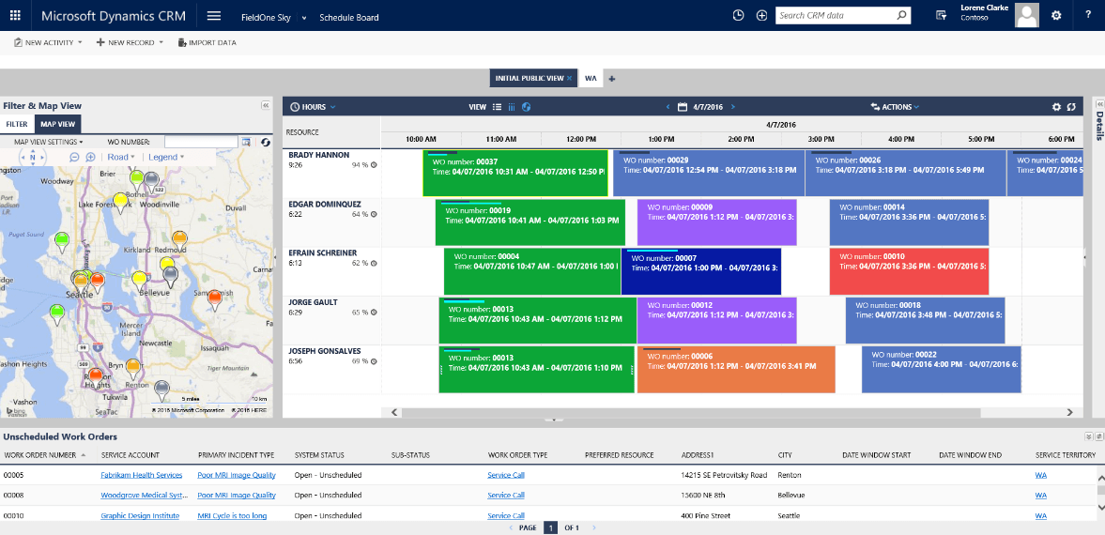
Task: Switch schedule board to map globe view
Action: tap(526, 107)
